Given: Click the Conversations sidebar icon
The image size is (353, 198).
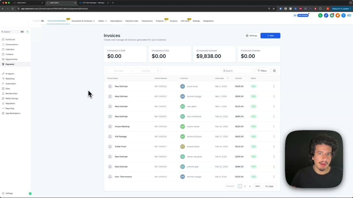Looking at the screenshot, I should coord(3,44).
